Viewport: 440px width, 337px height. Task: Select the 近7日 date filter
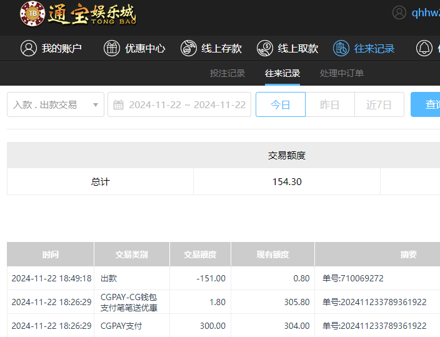coord(379,104)
